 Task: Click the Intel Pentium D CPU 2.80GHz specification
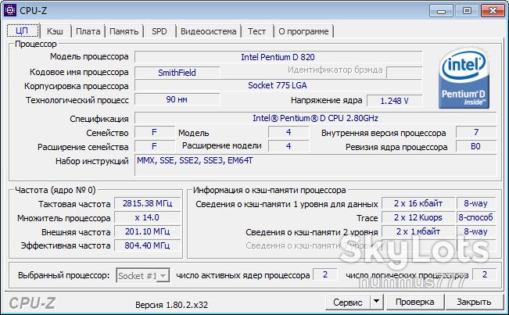pos(315,118)
